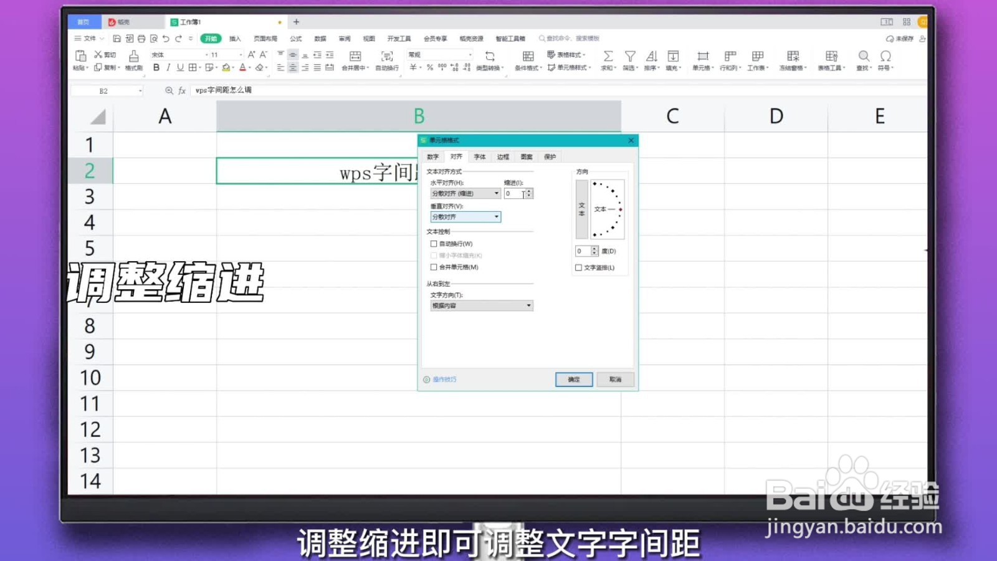
Task: Toggle Wrap Text (自动换行) on the ribbon
Action: click(x=386, y=59)
